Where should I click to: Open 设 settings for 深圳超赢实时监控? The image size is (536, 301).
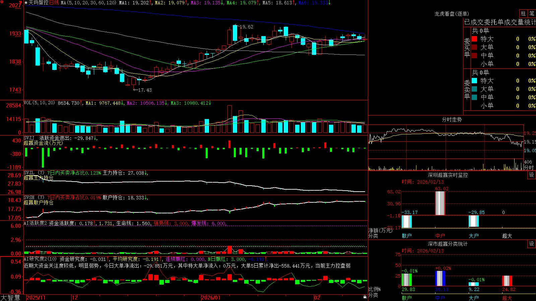pos(532,175)
